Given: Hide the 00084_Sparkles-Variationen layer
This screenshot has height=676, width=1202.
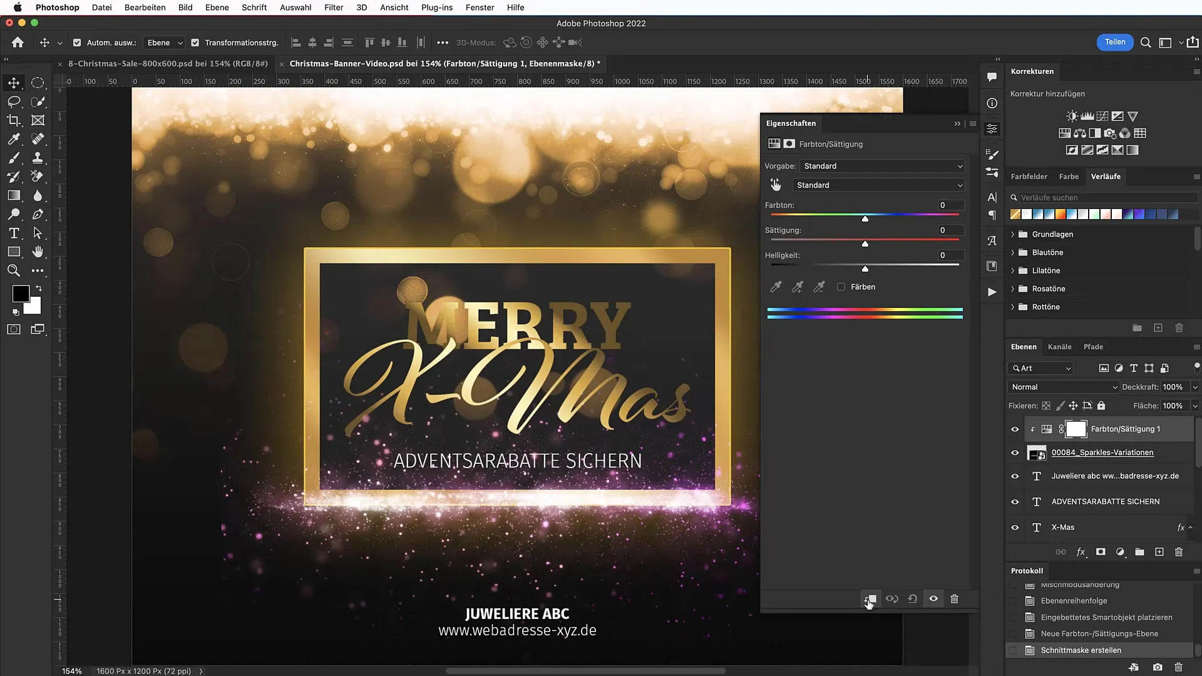Looking at the screenshot, I should [x=1015, y=453].
